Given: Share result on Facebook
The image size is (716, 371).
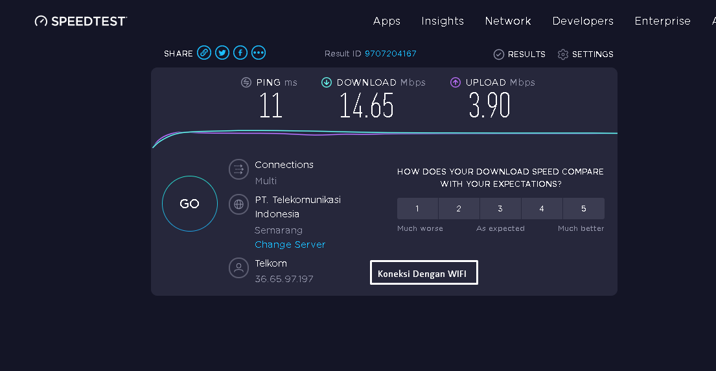Looking at the screenshot, I should [240, 53].
